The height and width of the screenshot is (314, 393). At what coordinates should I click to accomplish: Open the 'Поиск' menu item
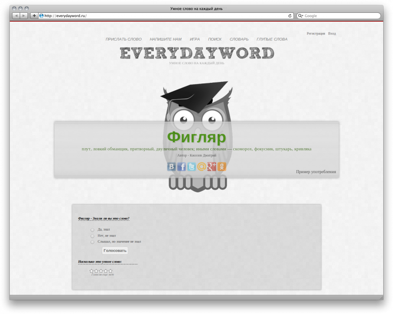215,39
